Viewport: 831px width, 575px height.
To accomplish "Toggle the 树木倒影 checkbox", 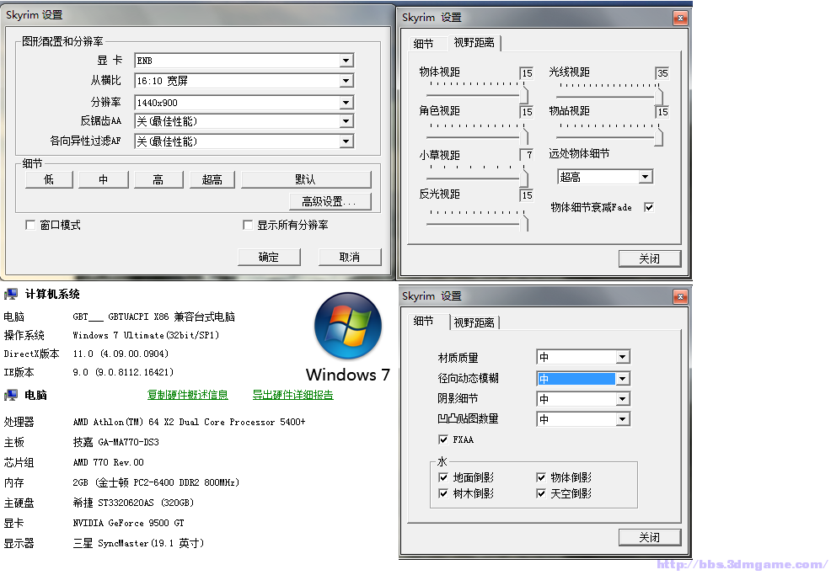I will 443,493.
